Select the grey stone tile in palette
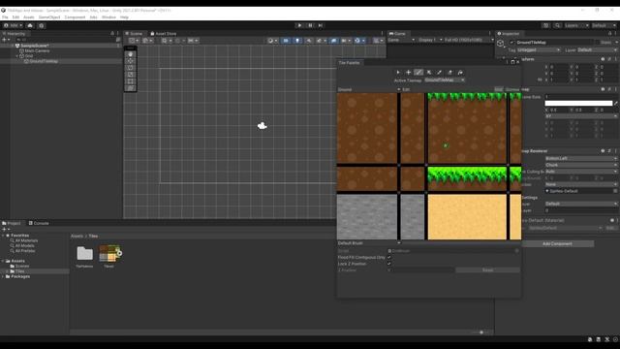 367,217
